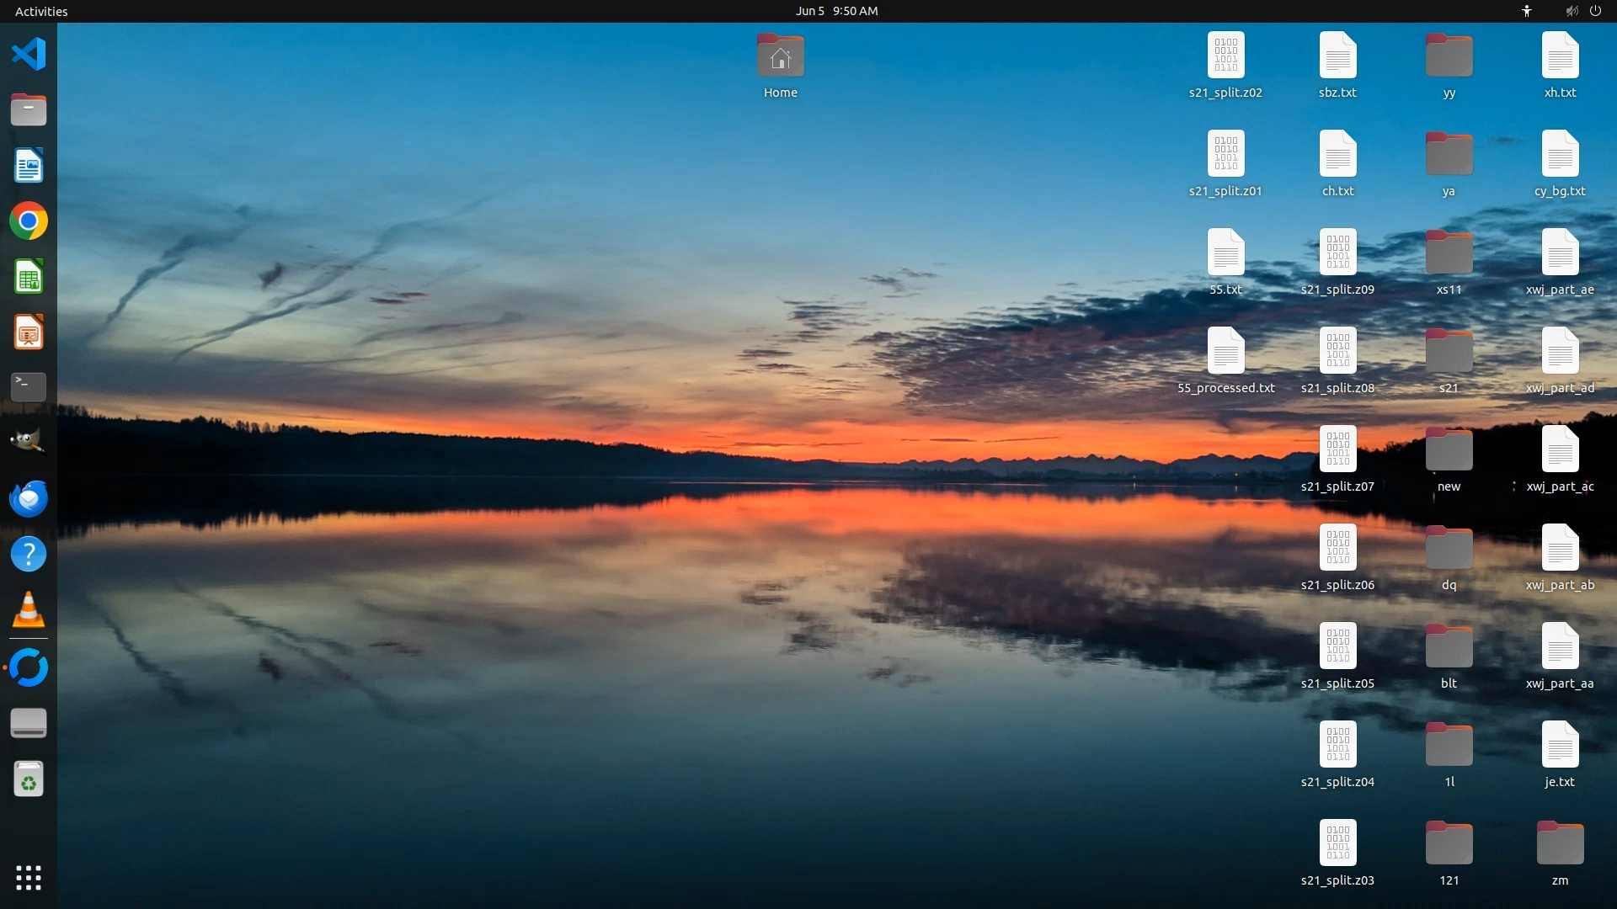Open the clock and calendar menu
Screen dimensions: 1617x909
point(836,11)
